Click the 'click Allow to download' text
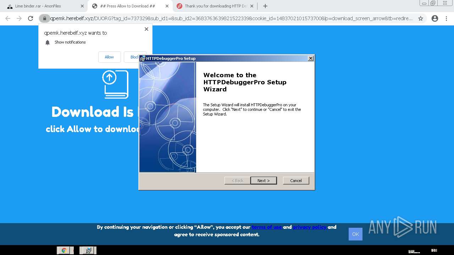454x255 pixels. pos(92,129)
